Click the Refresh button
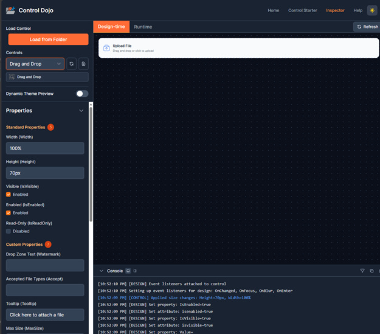 click(x=367, y=27)
